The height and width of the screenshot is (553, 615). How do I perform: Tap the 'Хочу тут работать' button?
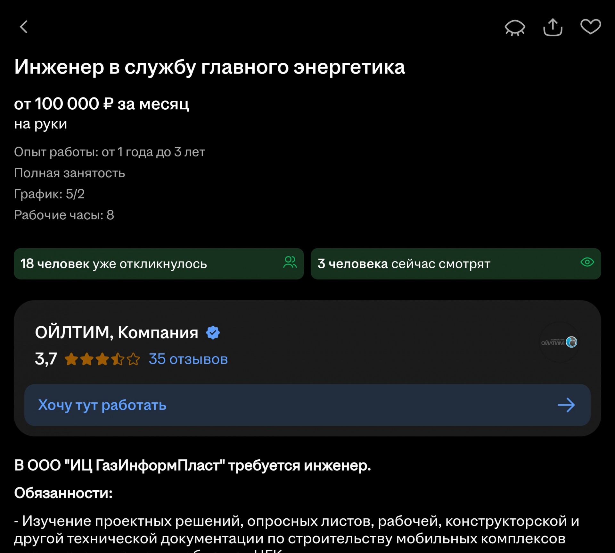click(307, 405)
